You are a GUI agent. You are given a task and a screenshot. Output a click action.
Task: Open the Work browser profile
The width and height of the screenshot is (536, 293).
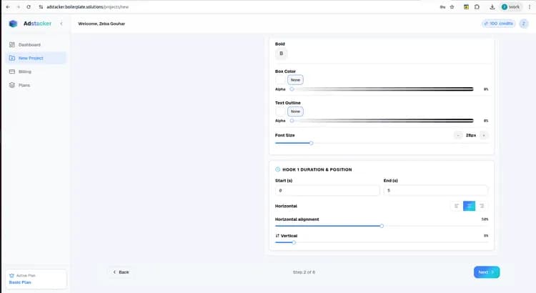tap(511, 7)
